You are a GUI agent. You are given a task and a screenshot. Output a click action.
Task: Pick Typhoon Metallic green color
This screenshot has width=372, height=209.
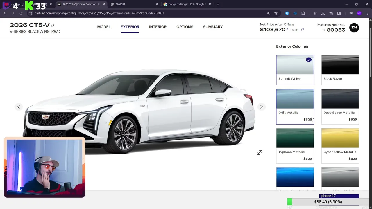[295, 146]
